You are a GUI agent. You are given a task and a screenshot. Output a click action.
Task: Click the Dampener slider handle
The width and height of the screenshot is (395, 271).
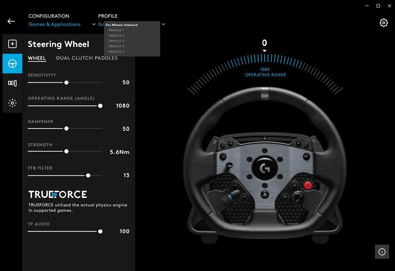tap(66, 128)
